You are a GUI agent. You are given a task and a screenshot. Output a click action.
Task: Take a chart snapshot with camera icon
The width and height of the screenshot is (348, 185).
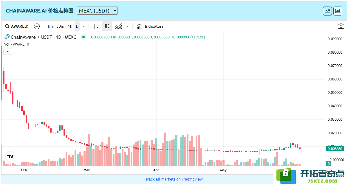pyautogui.click(x=341, y=27)
